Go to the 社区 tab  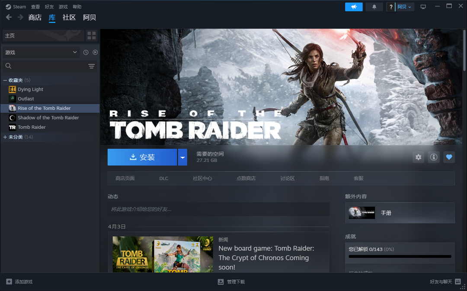[x=69, y=18]
